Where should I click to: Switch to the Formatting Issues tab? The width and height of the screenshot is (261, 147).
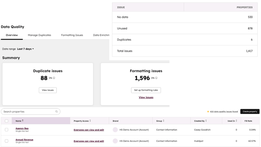click(72, 35)
